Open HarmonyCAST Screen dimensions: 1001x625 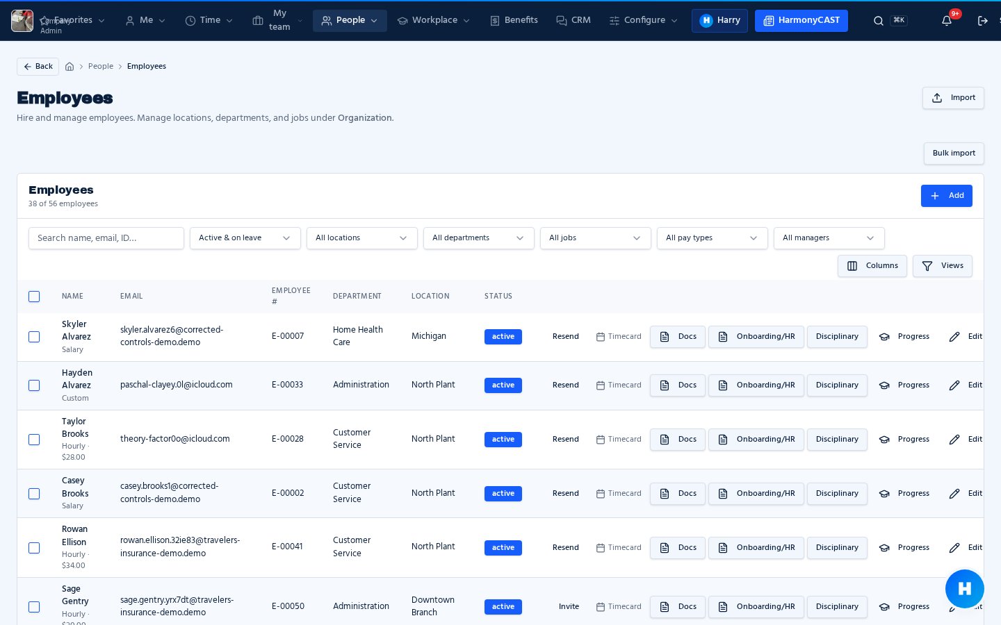pos(801,21)
